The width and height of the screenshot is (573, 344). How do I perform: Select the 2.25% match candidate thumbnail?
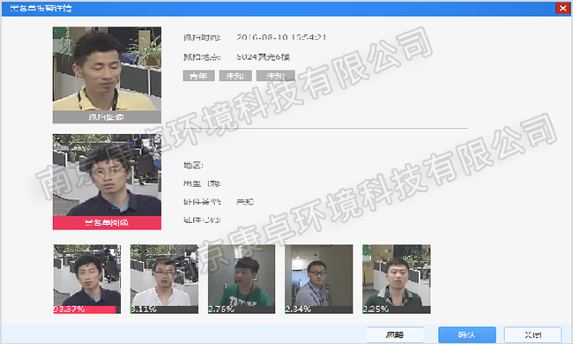point(397,279)
